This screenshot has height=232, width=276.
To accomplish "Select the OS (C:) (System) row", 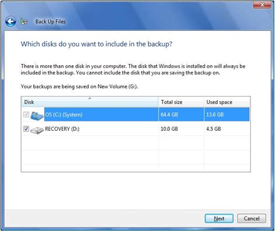I will click(136, 115).
